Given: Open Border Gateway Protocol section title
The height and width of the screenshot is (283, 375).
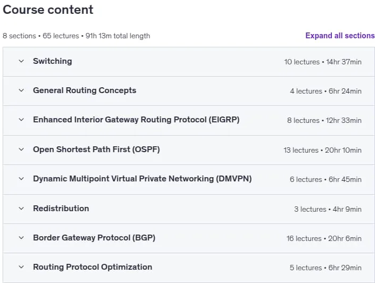Looking at the screenshot, I should [94, 238].
